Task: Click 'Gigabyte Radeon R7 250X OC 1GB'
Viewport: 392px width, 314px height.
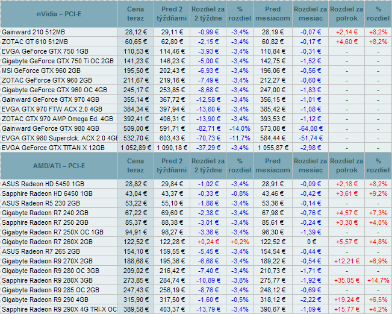Action: click(52, 232)
